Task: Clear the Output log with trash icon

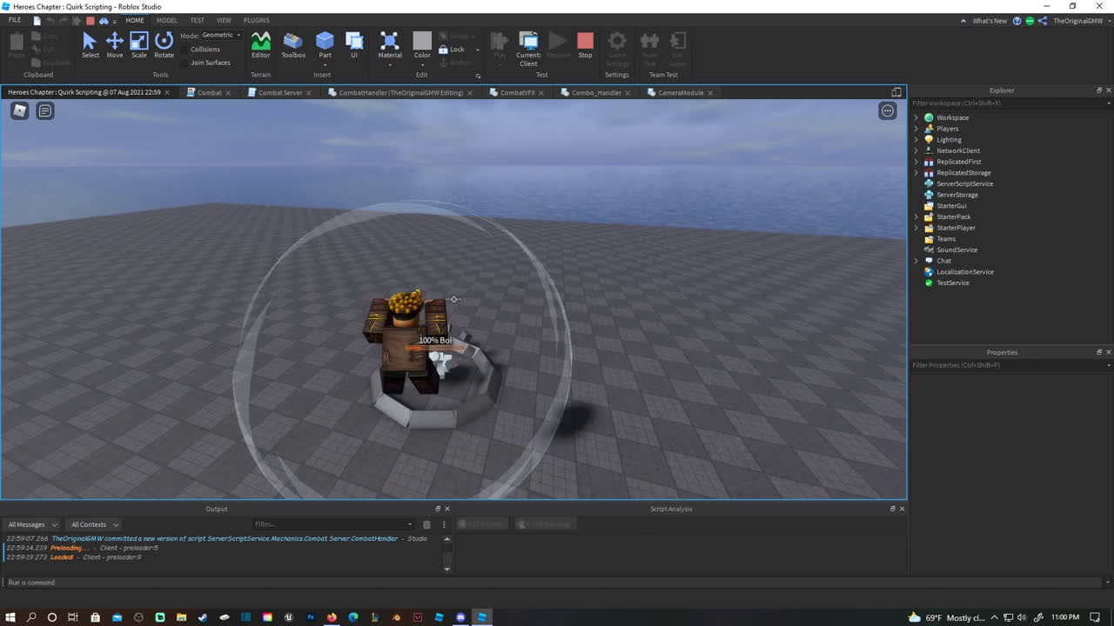Action: (426, 524)
